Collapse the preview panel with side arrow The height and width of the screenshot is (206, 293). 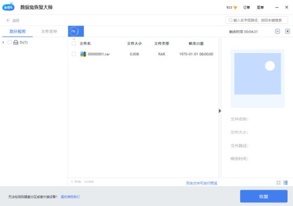220,111
